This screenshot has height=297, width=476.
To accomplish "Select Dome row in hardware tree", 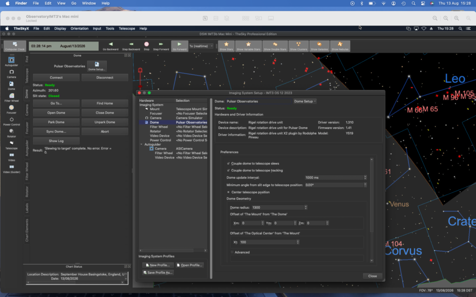I will click(x=173, y=123).
